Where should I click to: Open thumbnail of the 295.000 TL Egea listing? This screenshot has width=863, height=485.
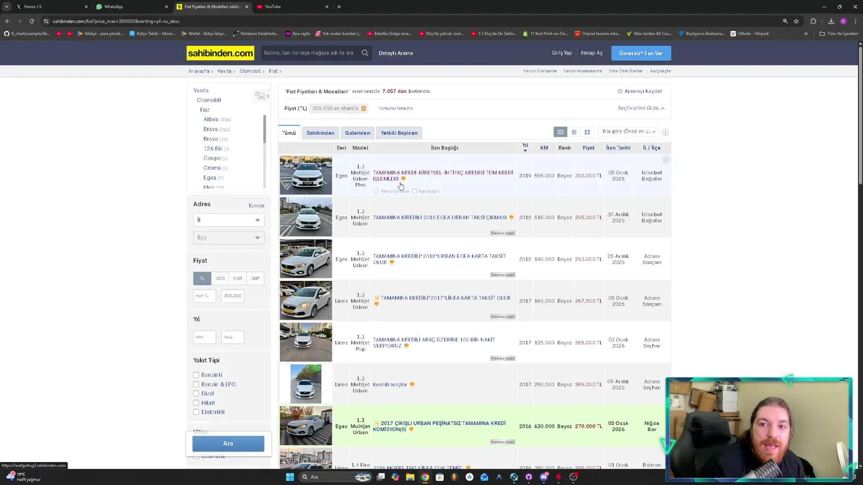(306, 217)
